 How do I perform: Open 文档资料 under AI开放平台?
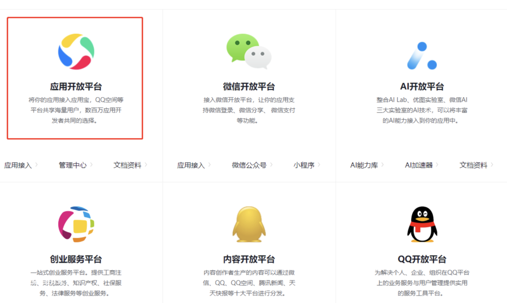point(473,166)
